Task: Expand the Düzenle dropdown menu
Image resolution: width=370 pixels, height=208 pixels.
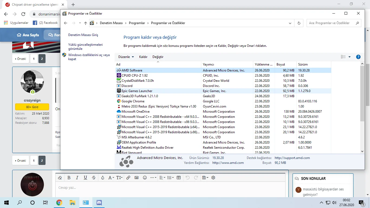Action: pyautogui.click(x=126, y=57)
